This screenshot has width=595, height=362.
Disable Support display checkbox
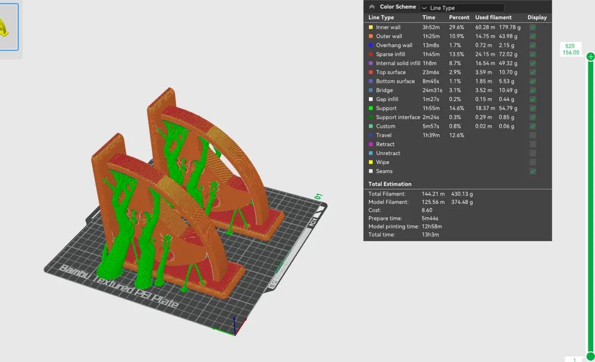pos(533,108)
